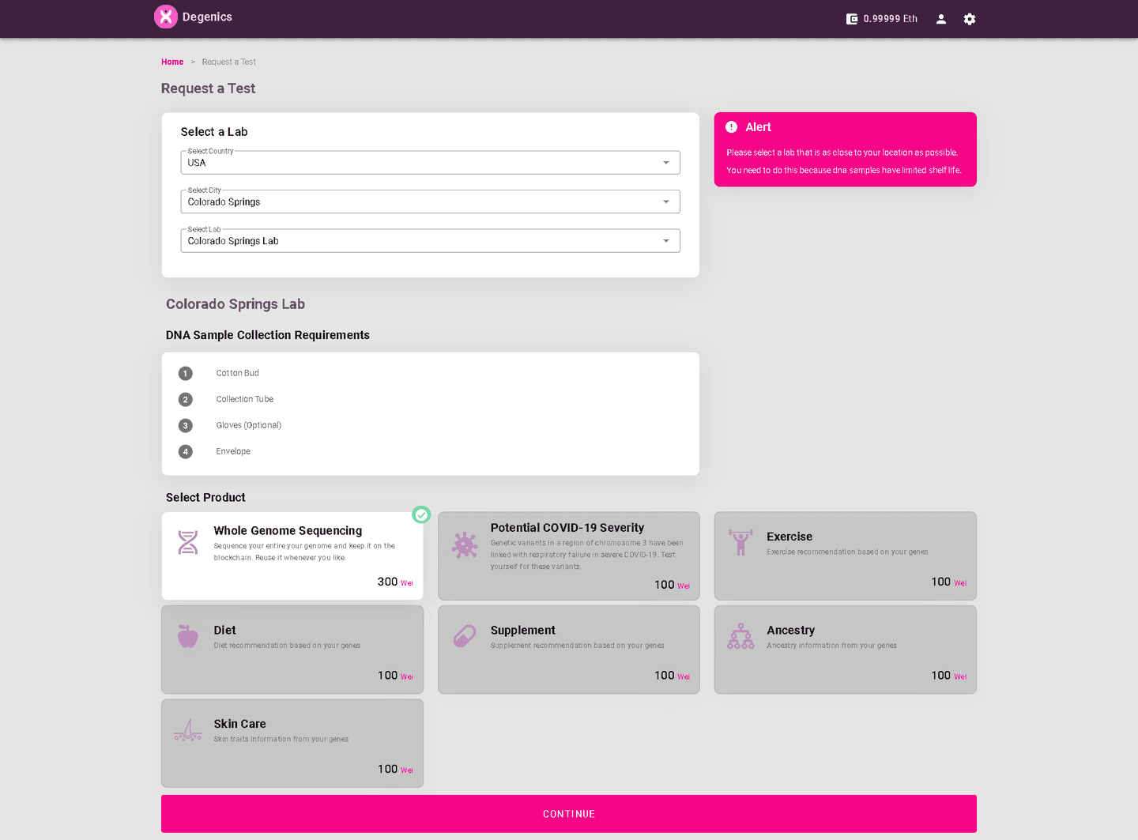Click the 0.99999 Eth balance text
Image resolution: width=1138 pixels, height=840 pixels.
[891, 19]
